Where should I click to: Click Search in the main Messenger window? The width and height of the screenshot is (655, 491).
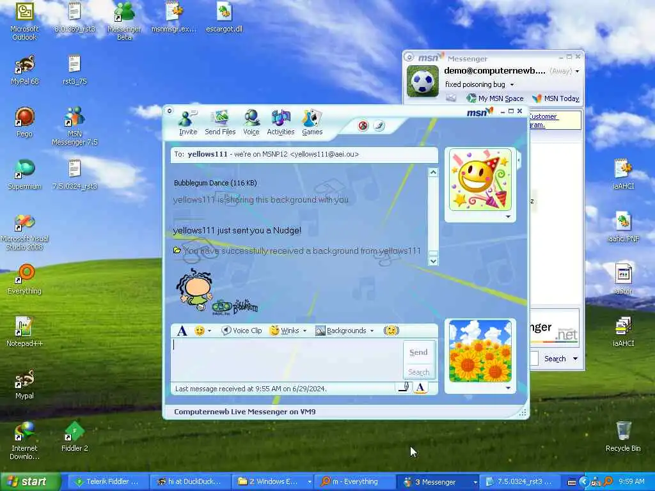click(x=555, y=359)
